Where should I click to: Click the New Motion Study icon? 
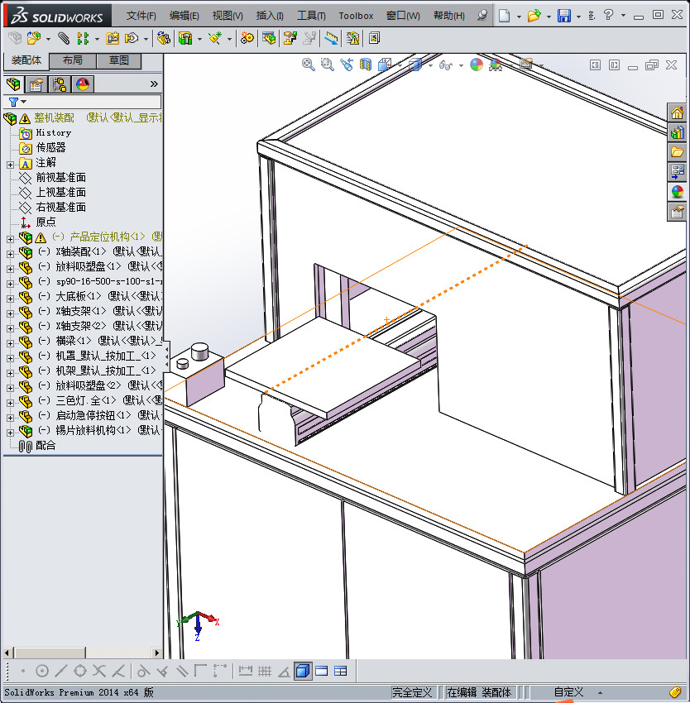pyautogui.click(x=247, y=39)
